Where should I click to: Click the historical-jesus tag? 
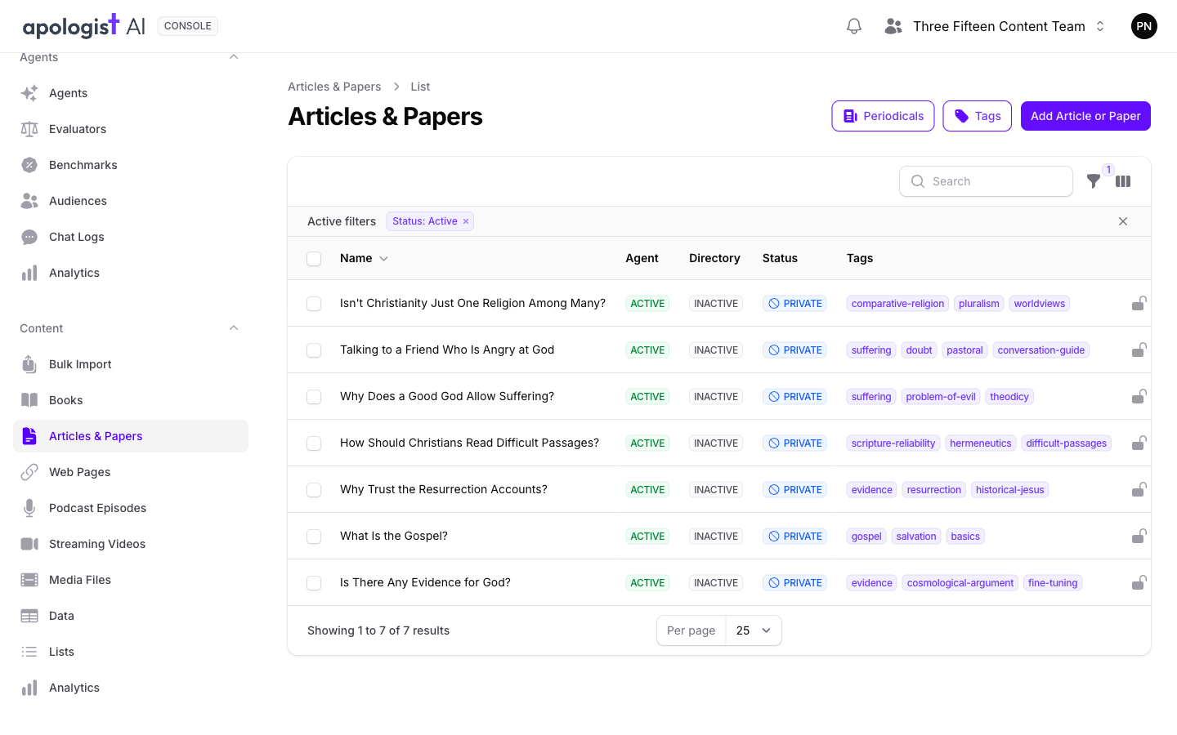point(1009,490)
